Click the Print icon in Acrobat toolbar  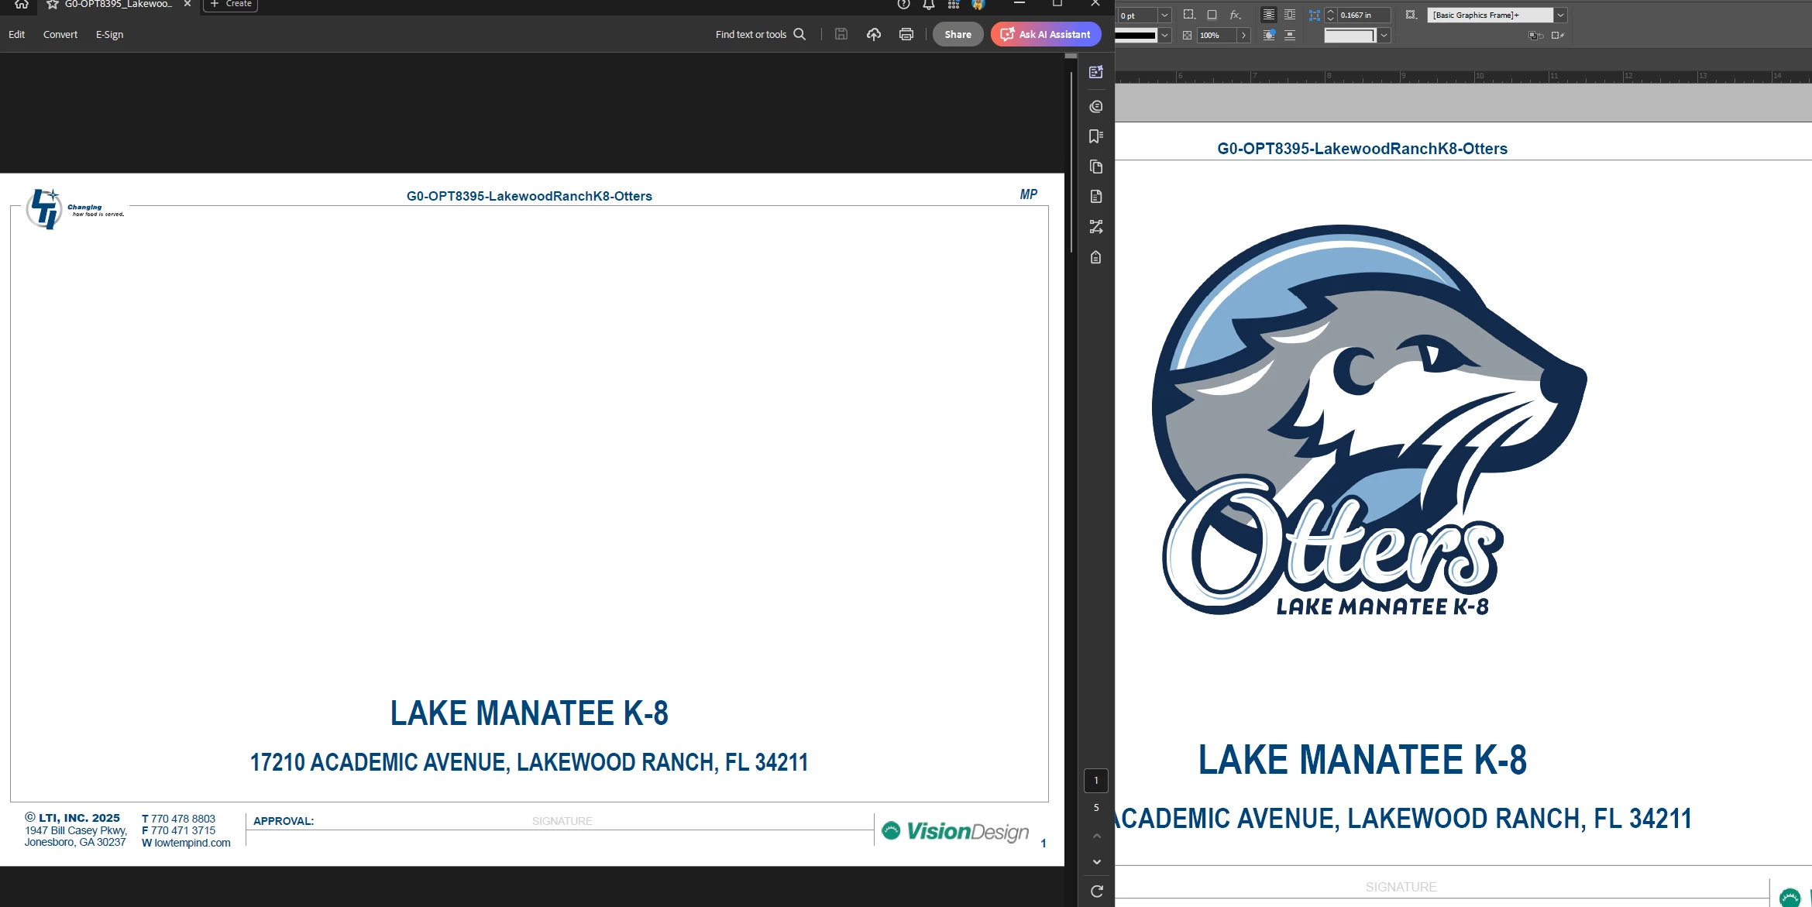906,34
